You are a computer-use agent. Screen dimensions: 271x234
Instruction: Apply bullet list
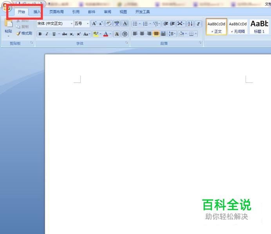pos(135,24)
